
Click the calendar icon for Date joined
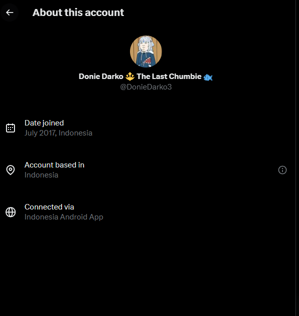[10, 128]
